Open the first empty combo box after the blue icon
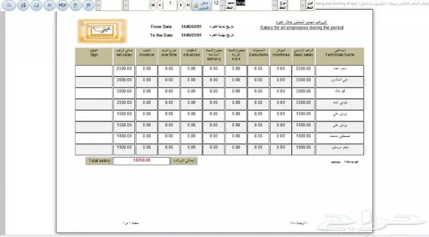429x237 pixels. (99, 5)
